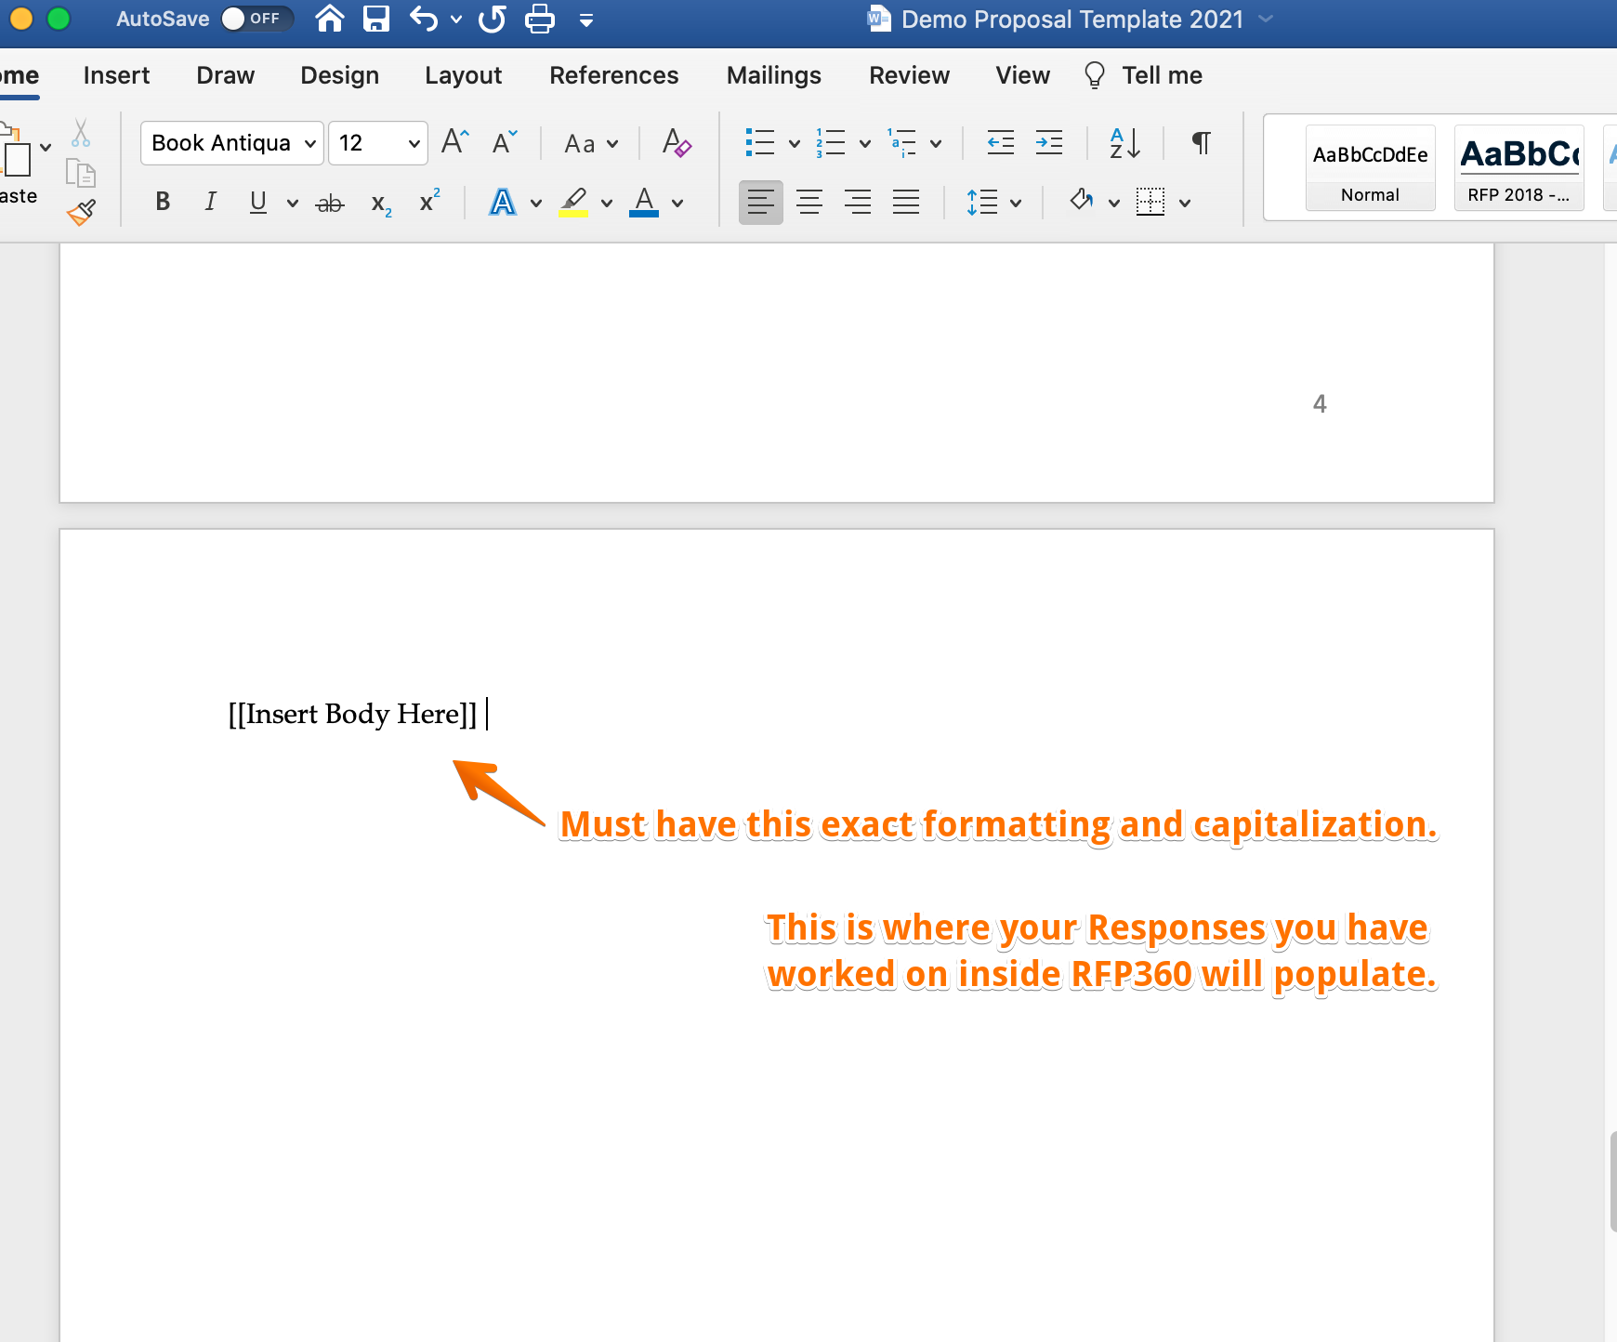Screen dimensions: 1617x1342
Task: Open line and paragraph spacing
Action: pos(983,202)
